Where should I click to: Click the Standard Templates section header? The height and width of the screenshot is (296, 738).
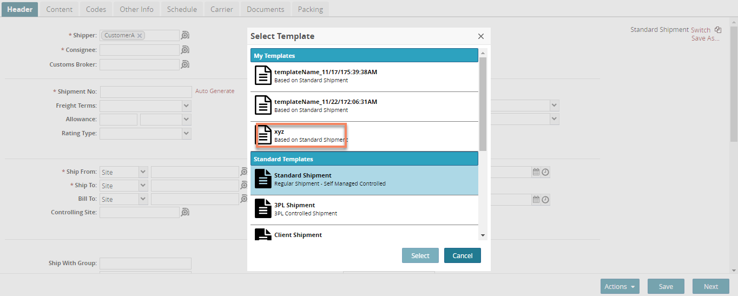364,159
